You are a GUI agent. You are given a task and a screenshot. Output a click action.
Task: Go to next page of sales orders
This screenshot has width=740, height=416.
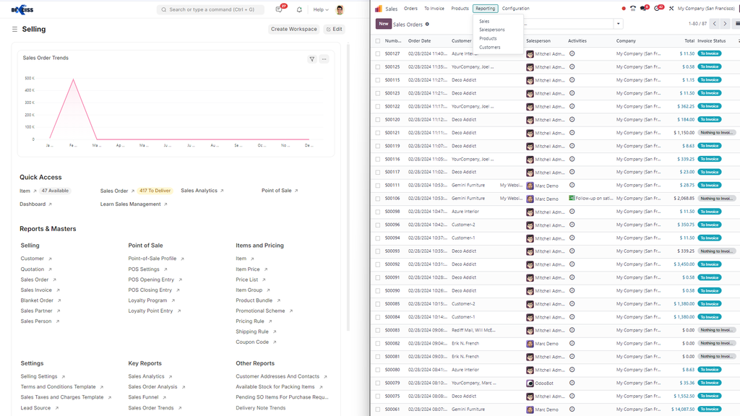point(725,24)
